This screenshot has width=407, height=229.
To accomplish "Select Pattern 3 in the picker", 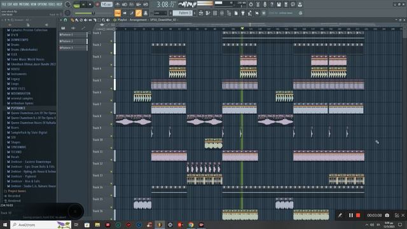I will (73, 48).
